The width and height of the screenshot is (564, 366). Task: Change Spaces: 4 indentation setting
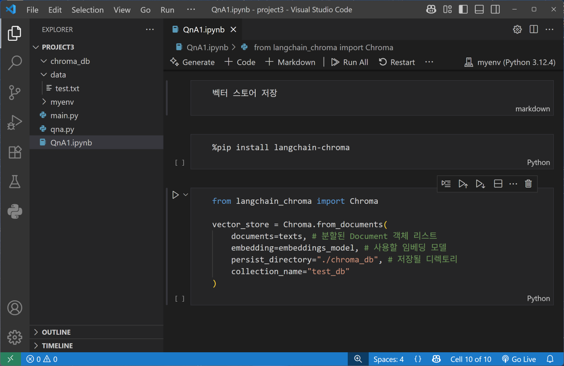coord(389,359)
